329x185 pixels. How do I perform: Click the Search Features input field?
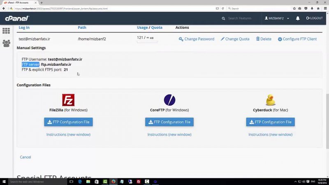pyautogui.click(x=243, y=18)
